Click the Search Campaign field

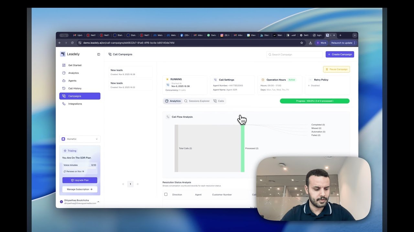coord(295,54)
